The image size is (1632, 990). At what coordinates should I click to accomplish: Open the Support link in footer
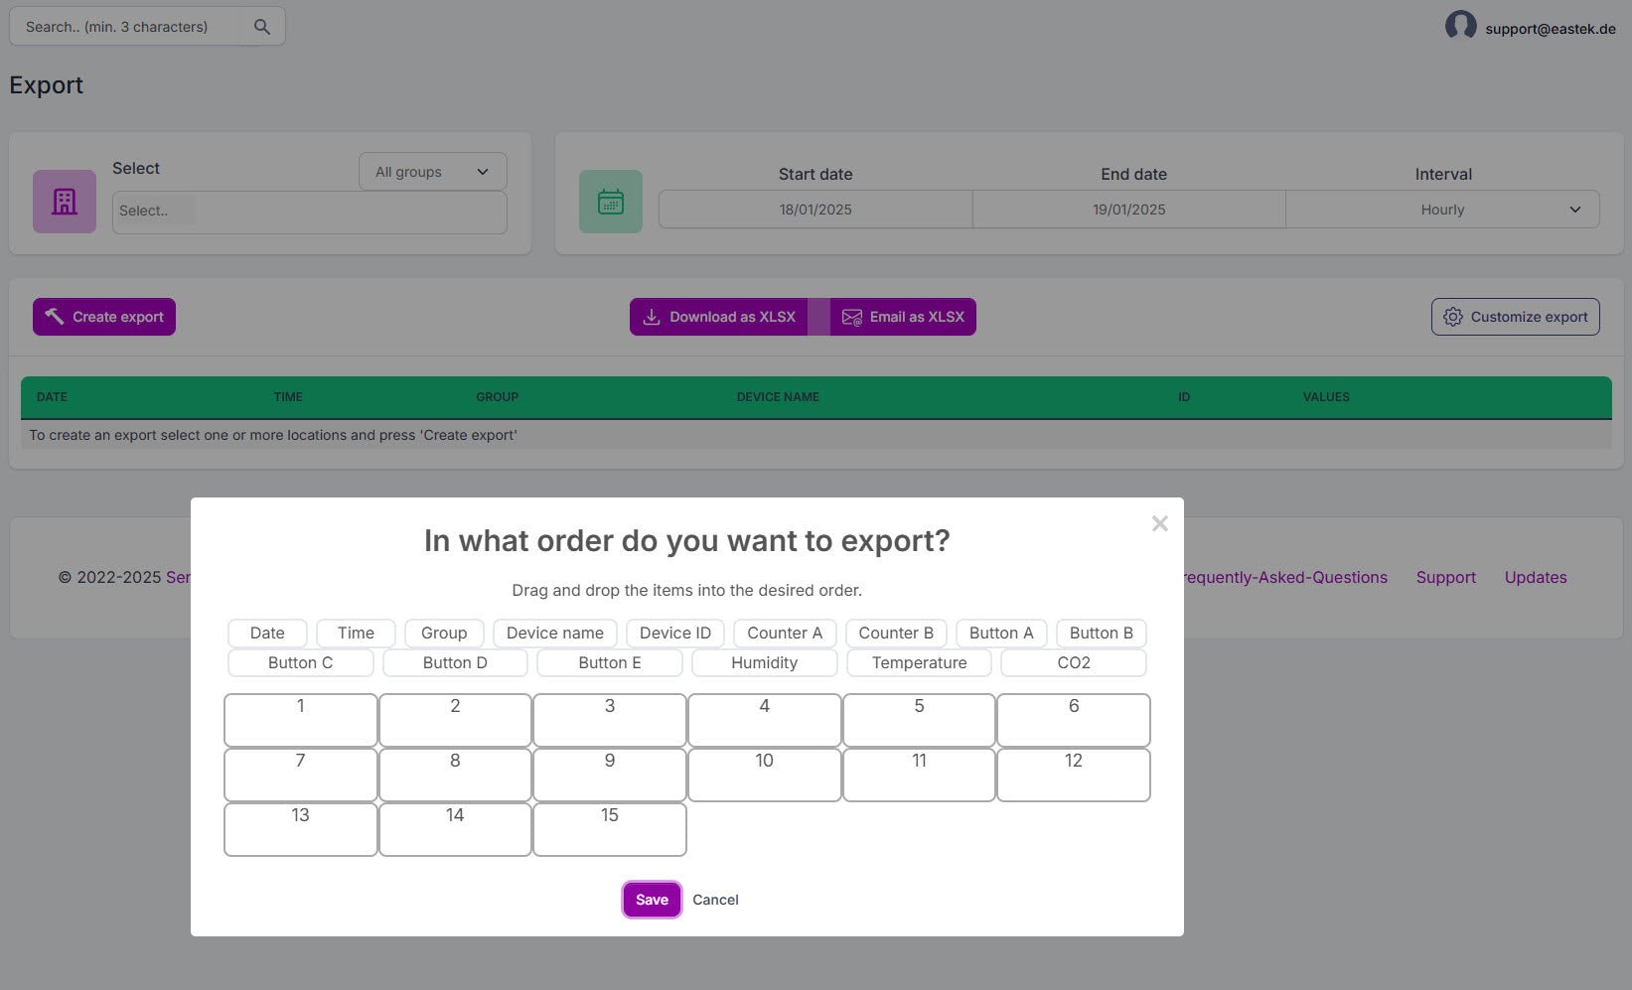(1445, 577)
